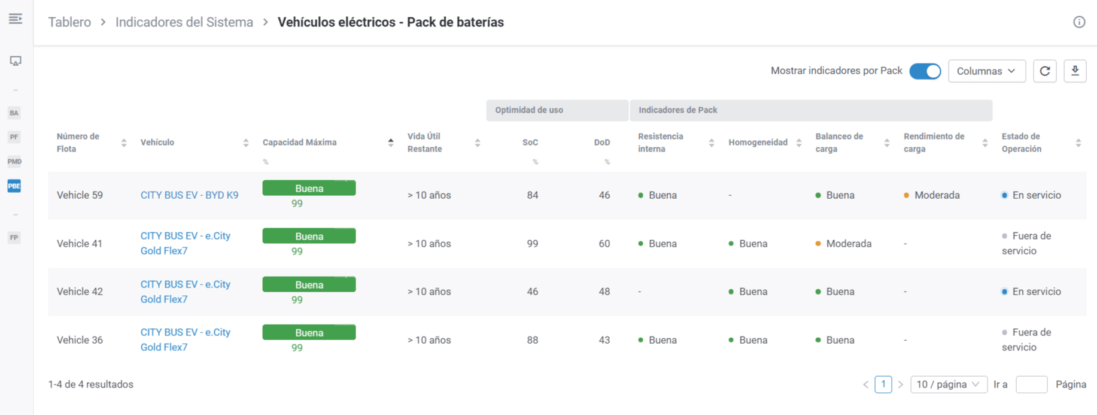The image size is (1097, 415).
Task: Sort by Número de Flota column
Action: pyautogui.click(x=123, y=143)
